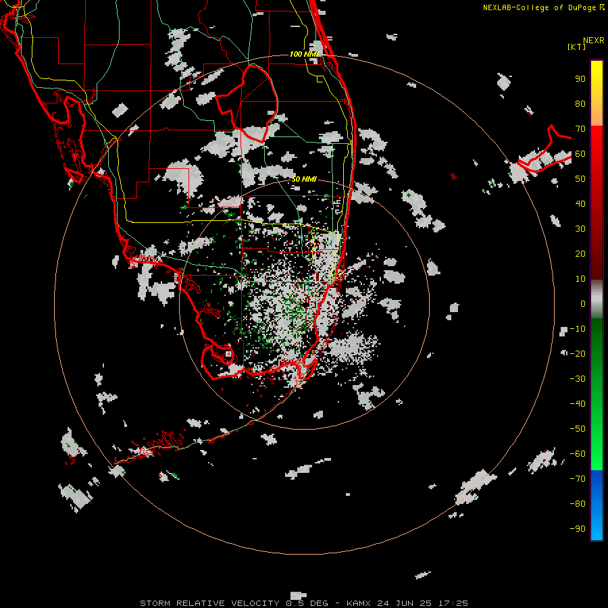Viewport: 608px width, 608px height.
Task: Click the 0 value on the velocity scale
Action: [x=583, y=303]
